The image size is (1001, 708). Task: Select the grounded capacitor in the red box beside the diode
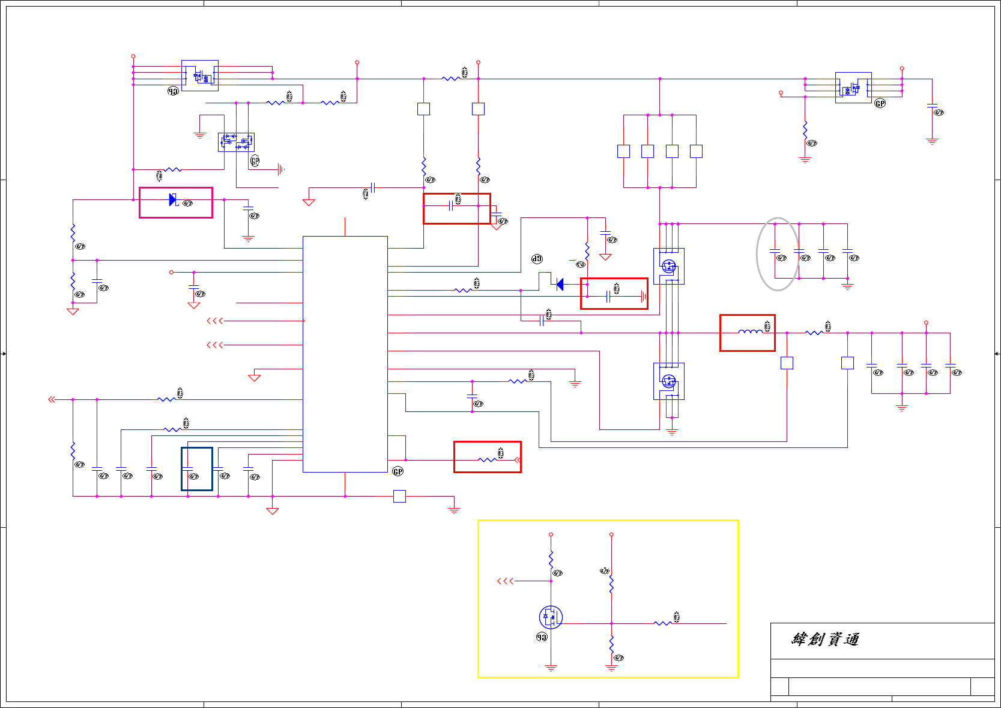pos(609,296)
